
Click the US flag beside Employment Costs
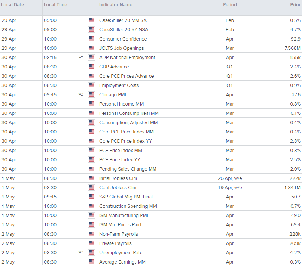pyautogui.click(x=91, y=85)
